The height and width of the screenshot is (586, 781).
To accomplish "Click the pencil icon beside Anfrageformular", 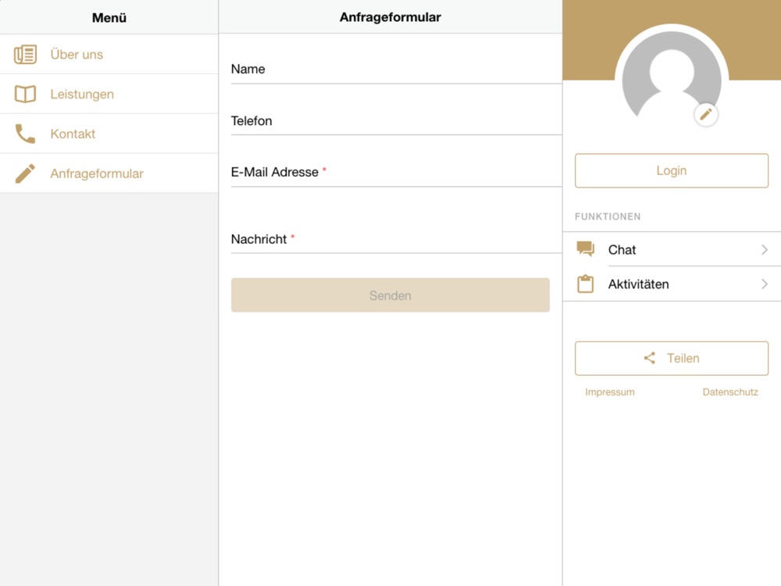I will tap(25, 173).
